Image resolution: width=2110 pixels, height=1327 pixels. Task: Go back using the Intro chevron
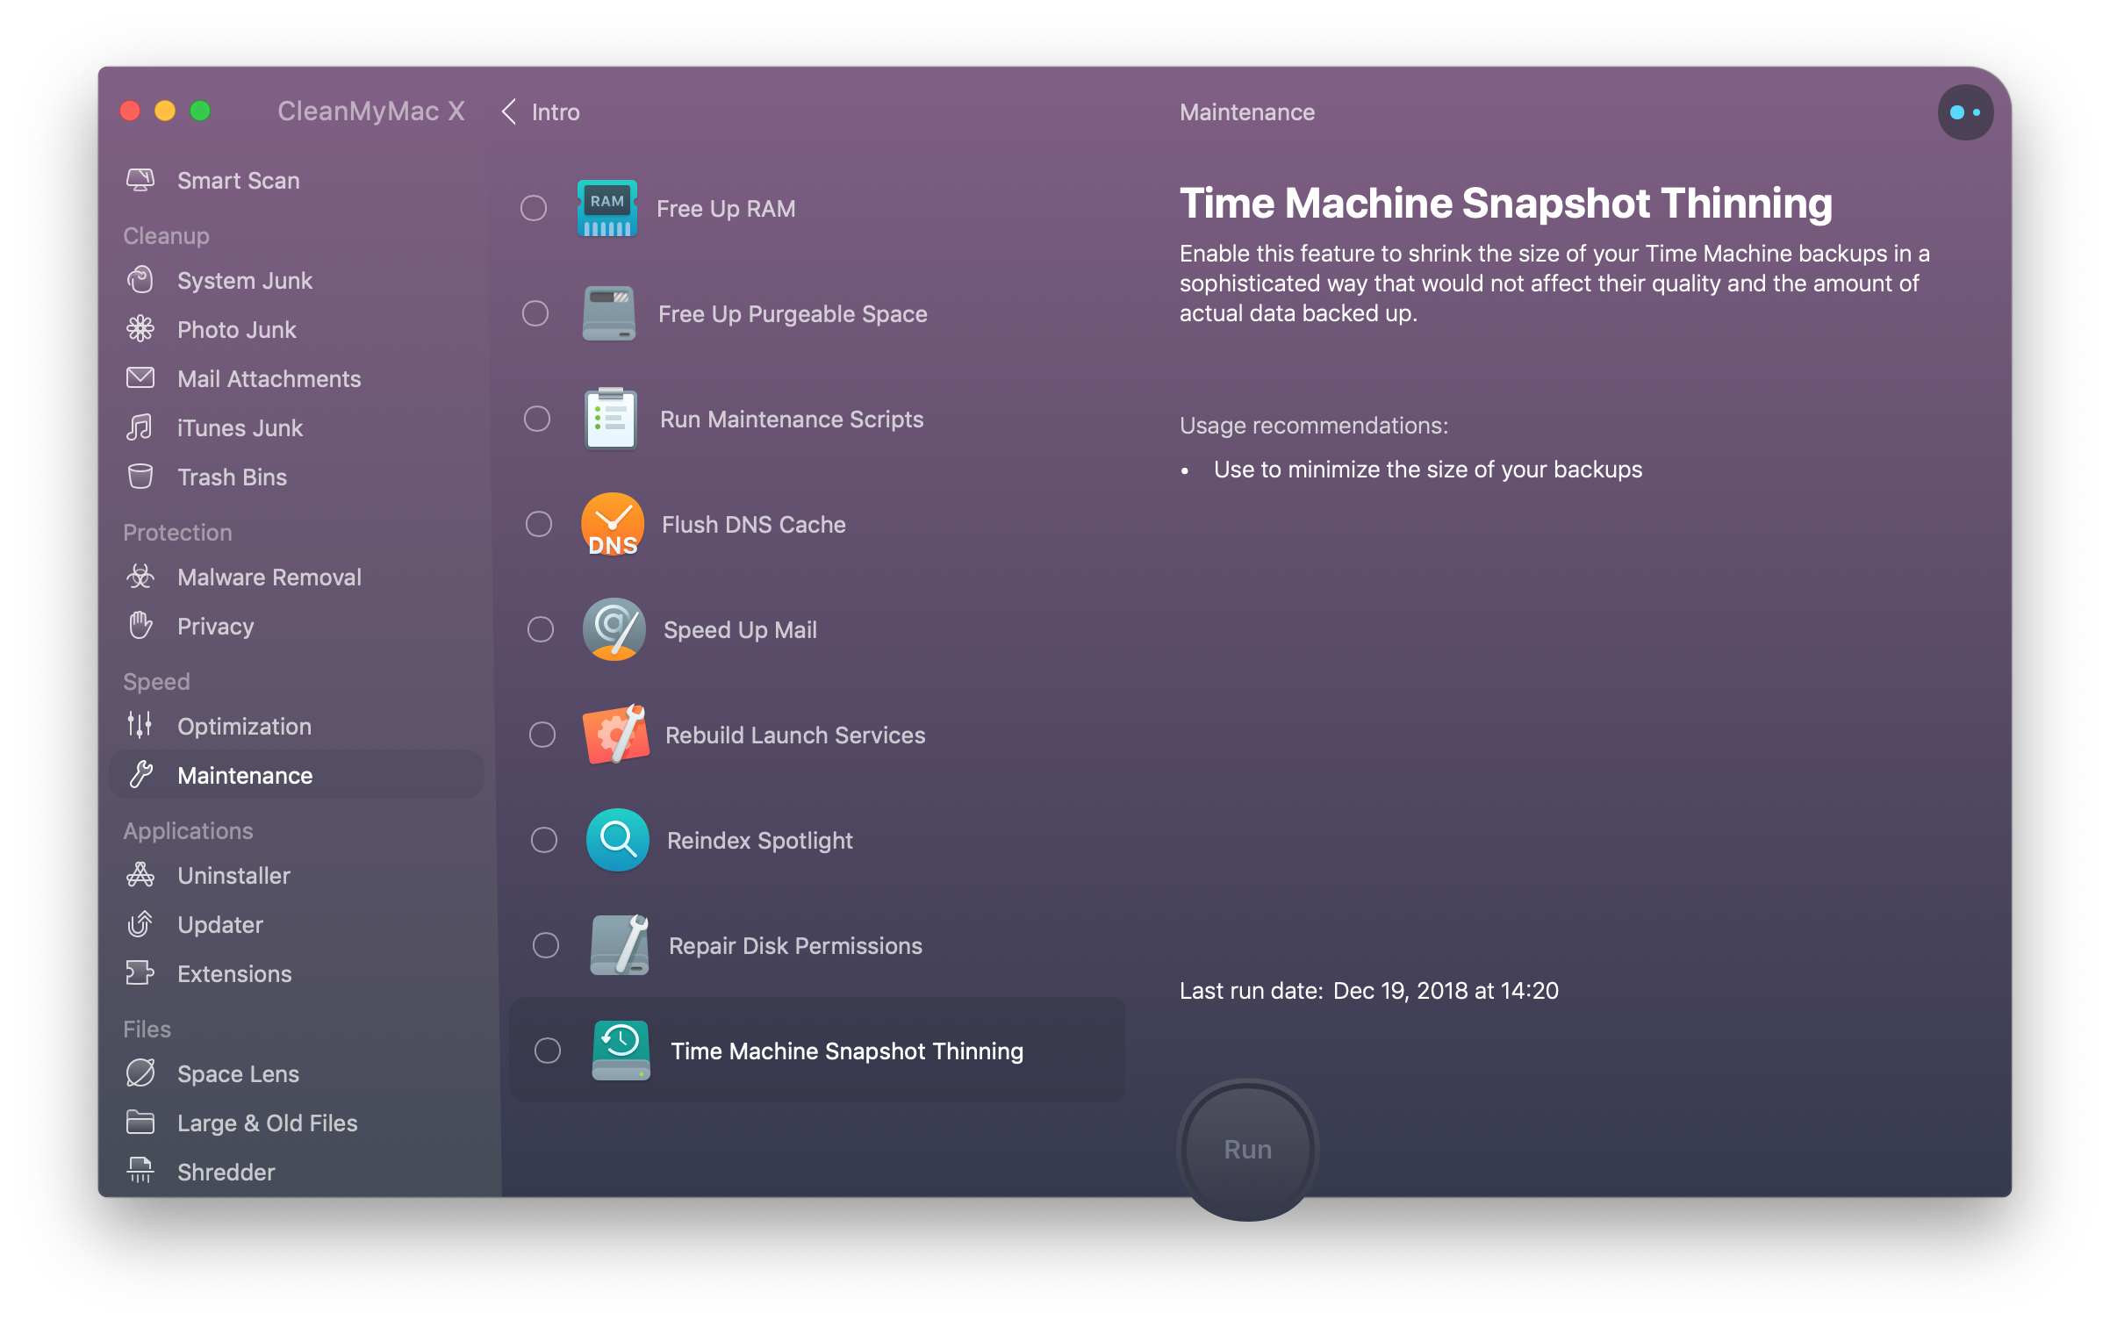[509, 112]
